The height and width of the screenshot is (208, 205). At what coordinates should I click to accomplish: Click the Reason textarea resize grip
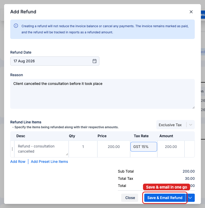pos(193,107)
